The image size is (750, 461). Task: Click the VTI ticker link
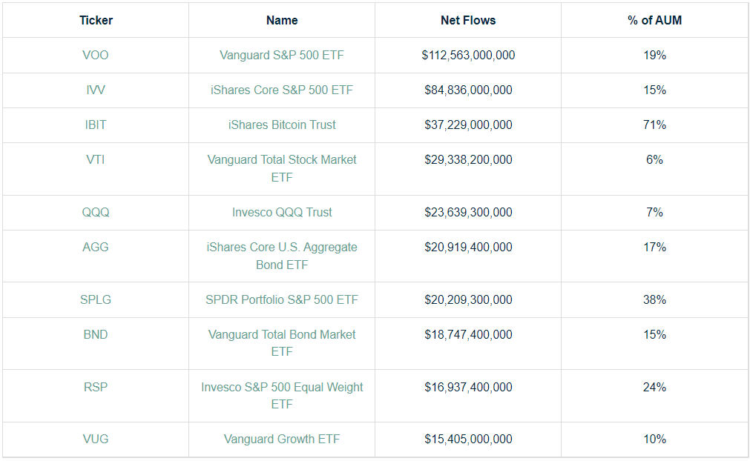pos(96,160)
